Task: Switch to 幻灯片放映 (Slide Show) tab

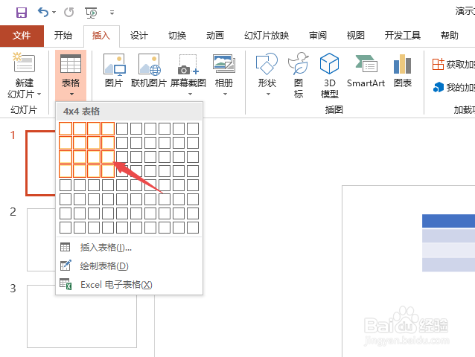Action: [267, 36]
